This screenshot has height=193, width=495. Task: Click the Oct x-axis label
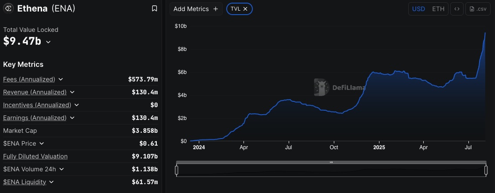334,147
